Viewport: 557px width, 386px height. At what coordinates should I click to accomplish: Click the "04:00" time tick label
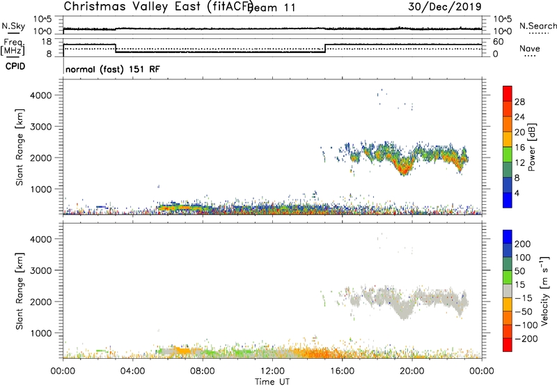point(132,371)
